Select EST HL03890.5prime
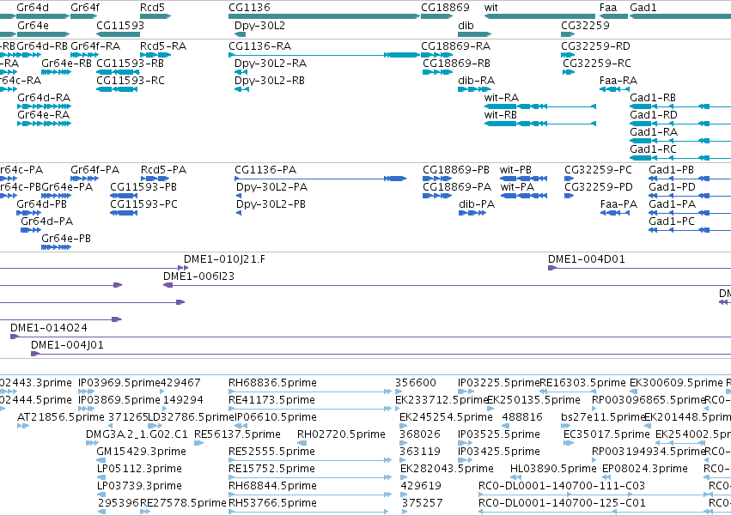Screen dimensions: 731x516 pyautogui.click(x=553, y=469)
